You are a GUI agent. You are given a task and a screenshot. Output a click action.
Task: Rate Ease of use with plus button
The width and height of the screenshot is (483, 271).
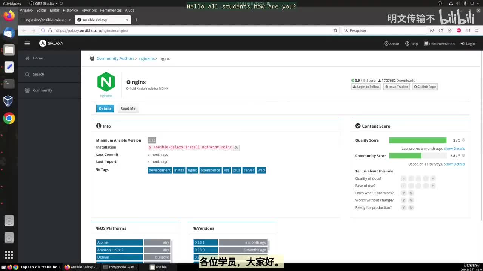point(433,186)
